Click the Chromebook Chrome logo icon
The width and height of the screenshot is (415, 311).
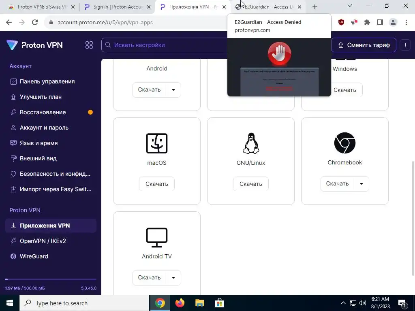click(x=344, y=143)
